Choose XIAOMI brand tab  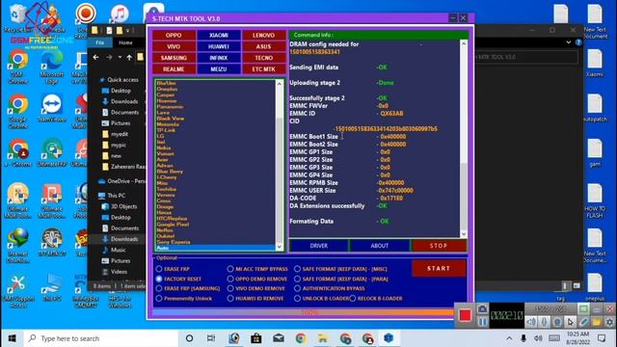point(219,35)
